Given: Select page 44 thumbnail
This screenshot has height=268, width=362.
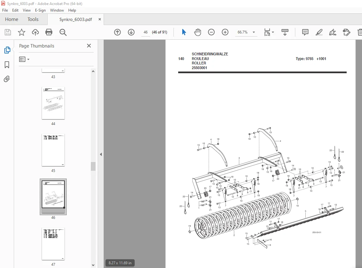Looking at the screenshot, I should point(53,103).
